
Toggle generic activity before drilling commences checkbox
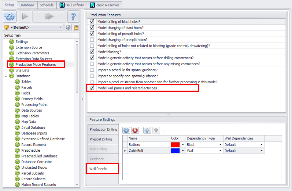[92, 58]
